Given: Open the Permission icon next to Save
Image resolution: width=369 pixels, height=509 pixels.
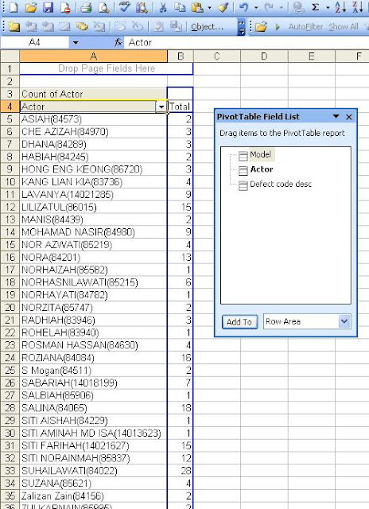Looking at the screenshot, I should point(65,7).
